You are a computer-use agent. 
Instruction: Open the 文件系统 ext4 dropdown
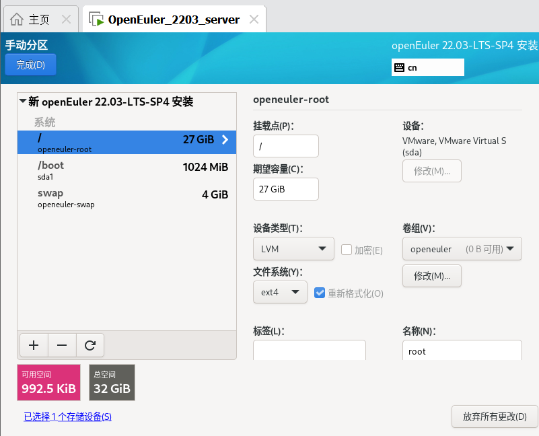280,292
